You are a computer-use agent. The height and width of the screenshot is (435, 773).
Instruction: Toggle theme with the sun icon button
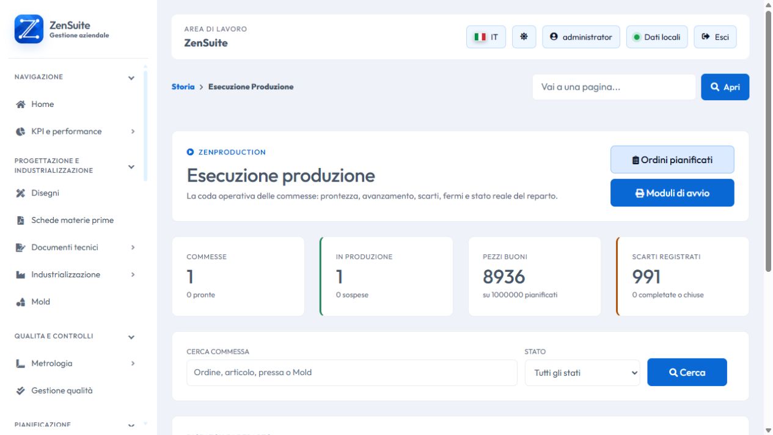524,37
